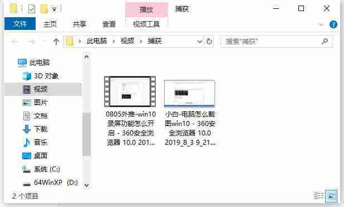Switch to the 查看 ribbon tab
344x207 pixels.
(x=109, y=24)
